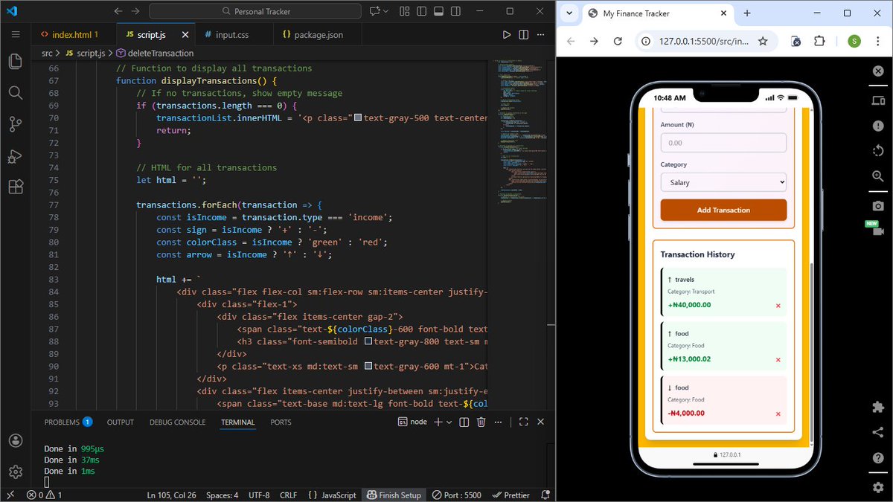Open the DEBUG CONSOLE panel tab
This screenshot has height=502, width=893.
177,422
